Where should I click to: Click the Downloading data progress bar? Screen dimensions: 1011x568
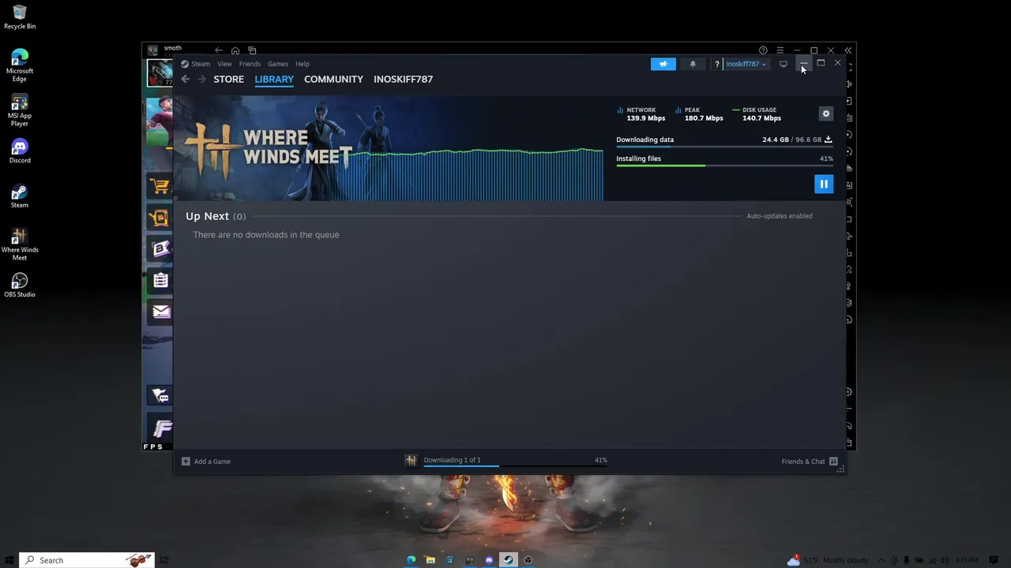tap(724, 148)
